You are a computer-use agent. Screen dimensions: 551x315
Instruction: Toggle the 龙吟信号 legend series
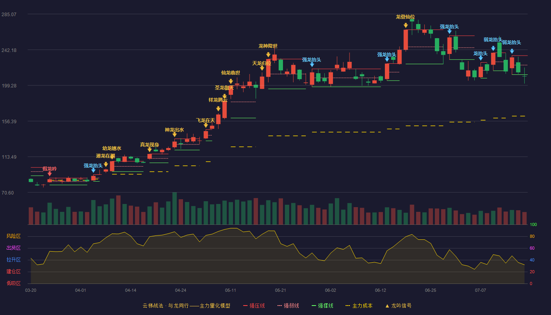tap(398, 306)
